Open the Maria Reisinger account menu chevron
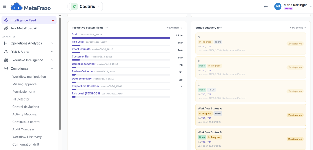Screen dimensions: 313x150 point(311,7)
